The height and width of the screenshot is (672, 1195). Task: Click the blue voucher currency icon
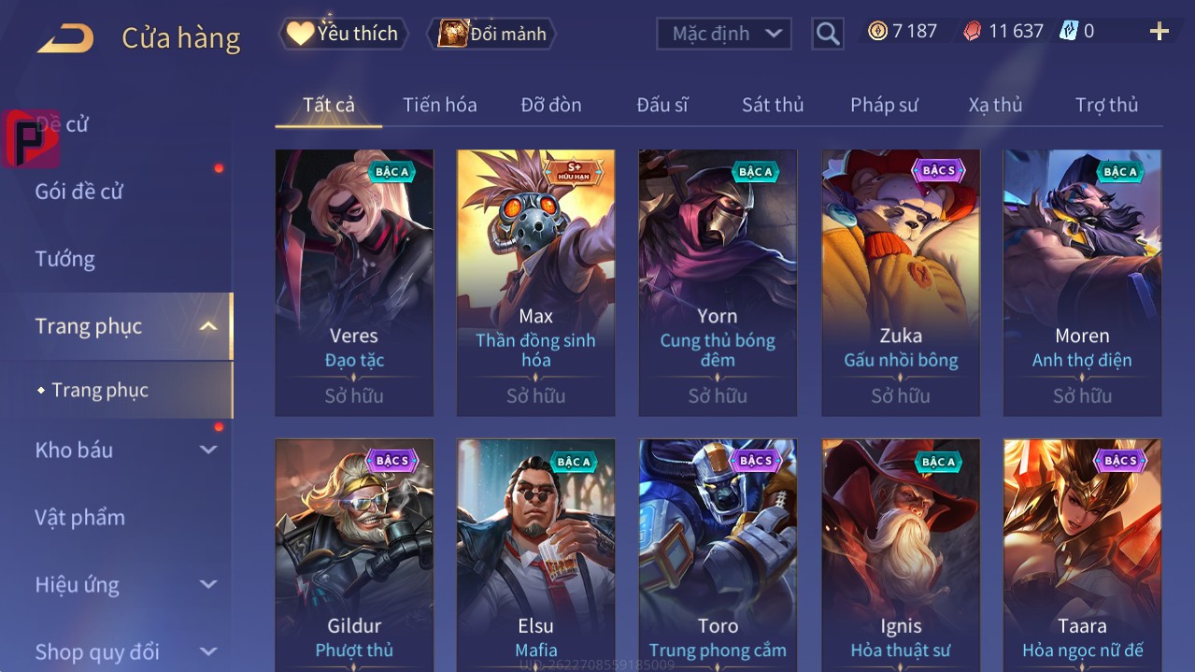(x=1069, y=31)
